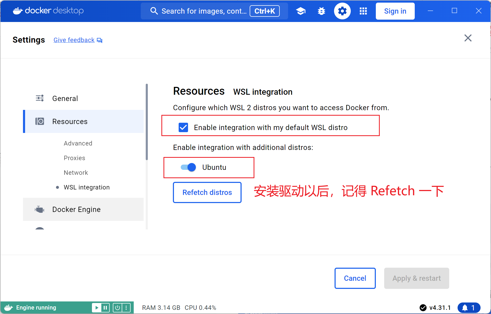
Task: Click the search images and containers field
Action: (x=214, y=11)
